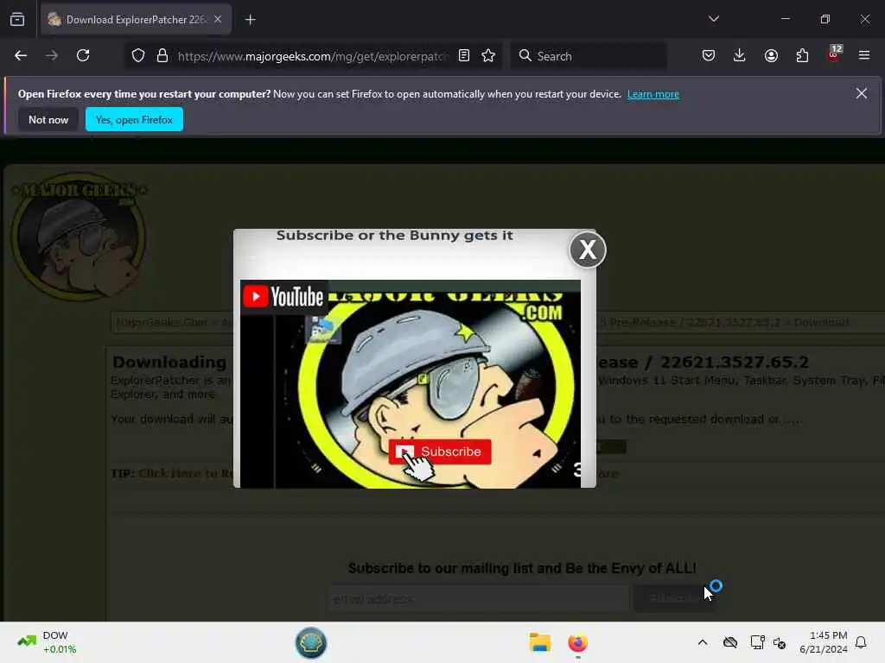Viewport: 885px width, 663px height.
Task: Open notifications bell on the taskbar
Action: click(861, 642)
